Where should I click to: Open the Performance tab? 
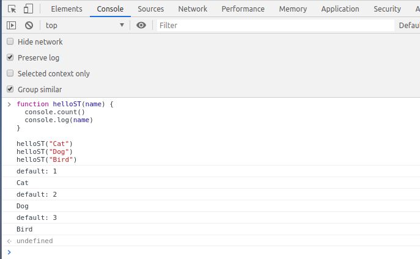click(x=243, y=9)
